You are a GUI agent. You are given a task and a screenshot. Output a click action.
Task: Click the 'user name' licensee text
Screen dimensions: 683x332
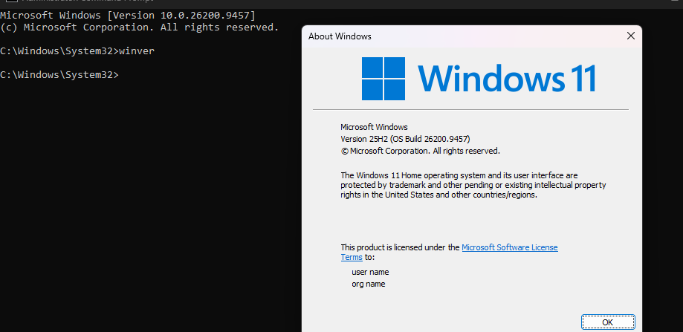point(370,273)
